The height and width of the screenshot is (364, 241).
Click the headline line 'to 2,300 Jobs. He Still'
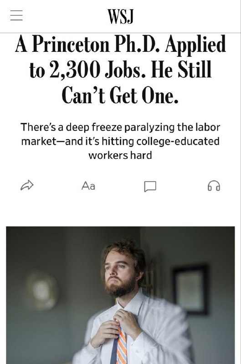tap(120, 70)
